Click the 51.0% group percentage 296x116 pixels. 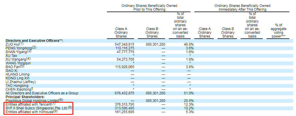pos(189,93)
